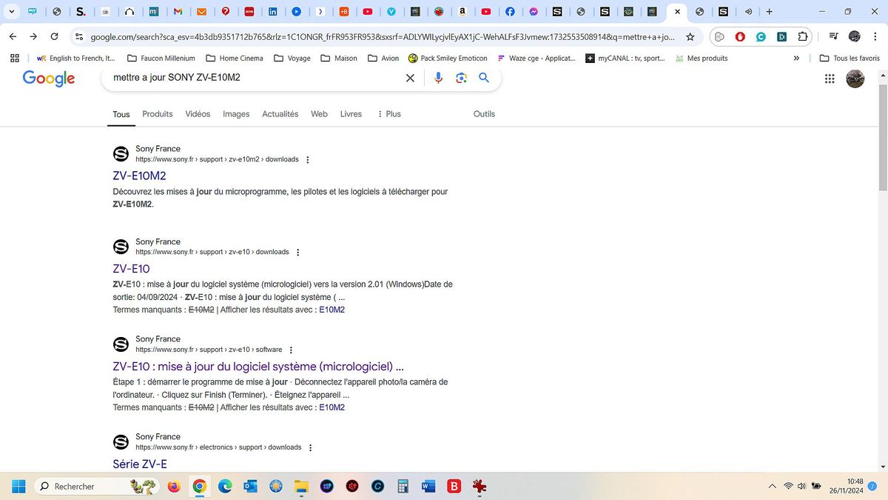The height and width of the screenshot is (500, 888).
Task: Start a voice search with the microphone icon
Action: [438, 78]
